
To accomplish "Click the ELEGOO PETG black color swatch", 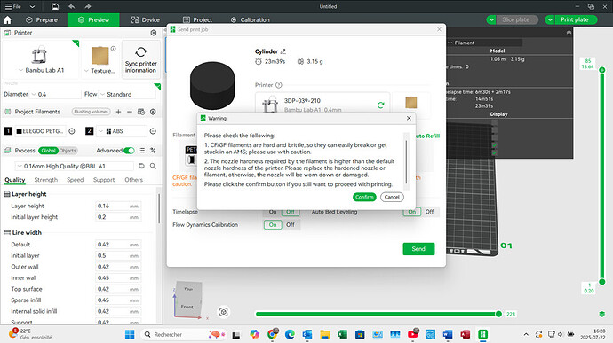I will [19, 131].
